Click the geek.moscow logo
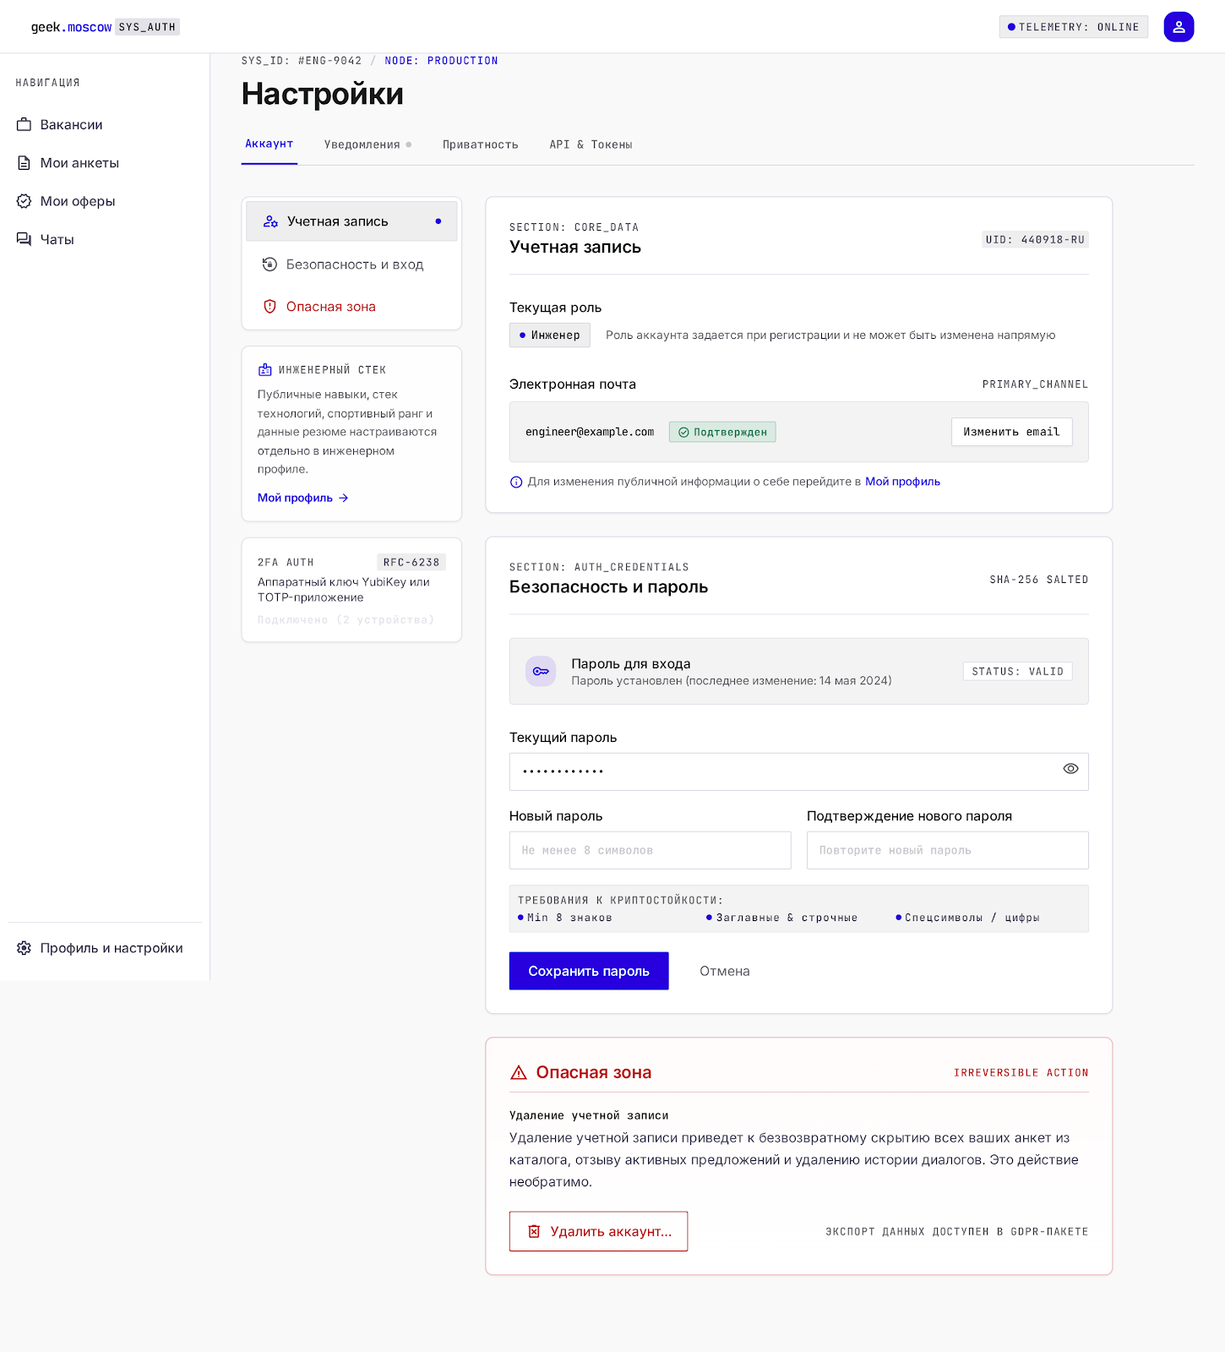 [71, 27]
